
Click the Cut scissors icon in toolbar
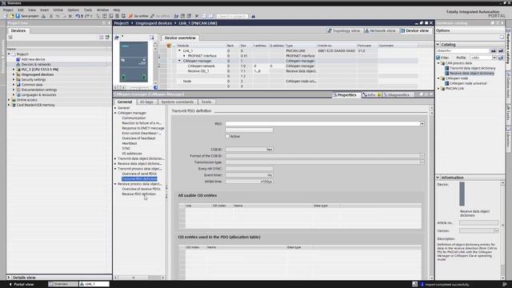coord(51,16)
